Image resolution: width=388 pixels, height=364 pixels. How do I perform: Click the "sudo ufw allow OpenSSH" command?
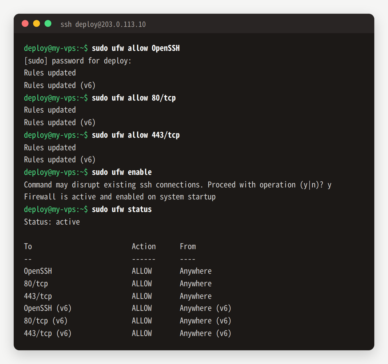coord(136,48)
